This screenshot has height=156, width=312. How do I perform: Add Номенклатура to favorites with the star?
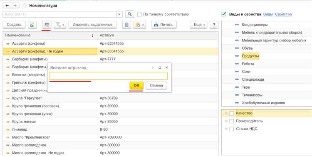[x=24, y=5]
